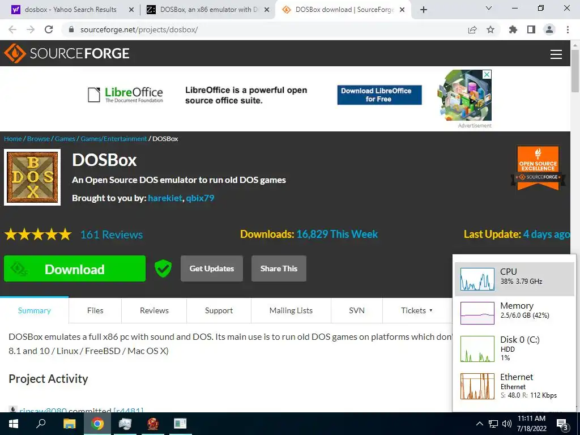Image resolution: width=580 pixels, height=435 pixels.
Task: Open the Chrome profile avatar
Action: click(x=549, y=29)
